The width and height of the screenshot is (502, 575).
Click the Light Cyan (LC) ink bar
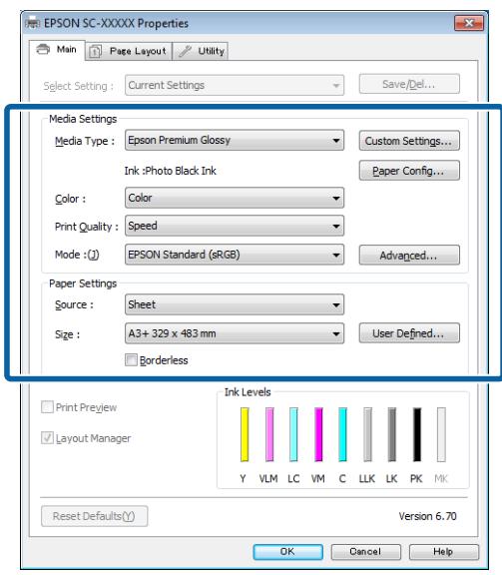point(293,434)
